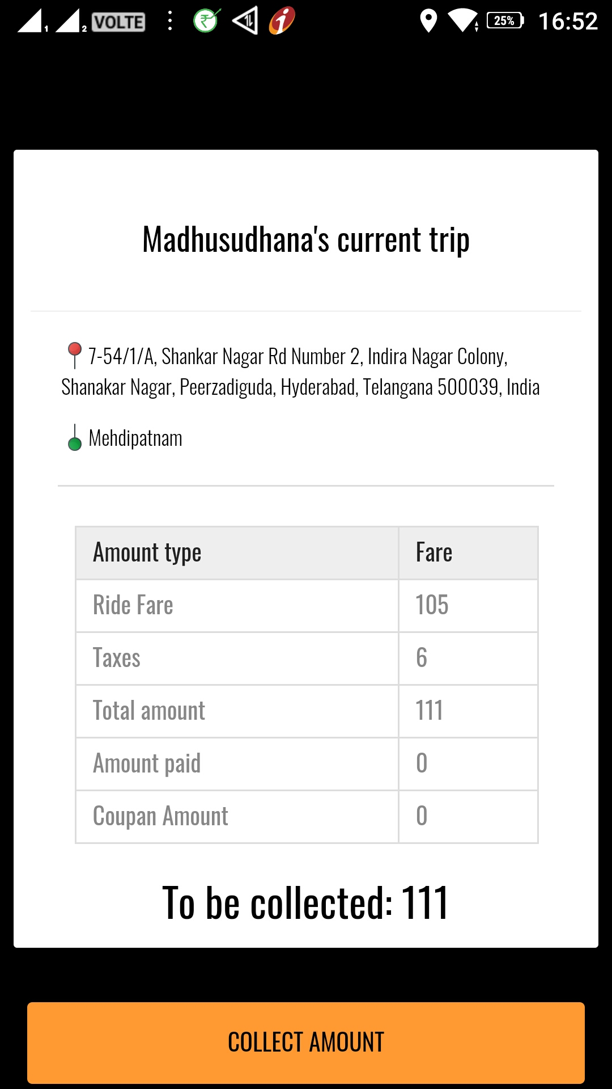Tap the ICICI notification icon
Screen dimensions: 612x1089
(282, 21)
